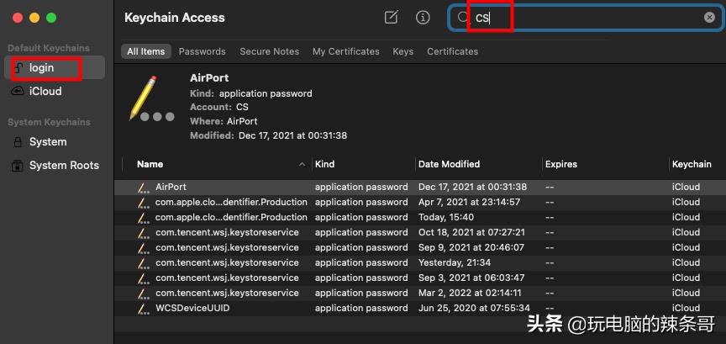The image size is (726, 344).
Task: Switch to the Passwords tab
Action: pyautogui.click(x=202, y=51)
